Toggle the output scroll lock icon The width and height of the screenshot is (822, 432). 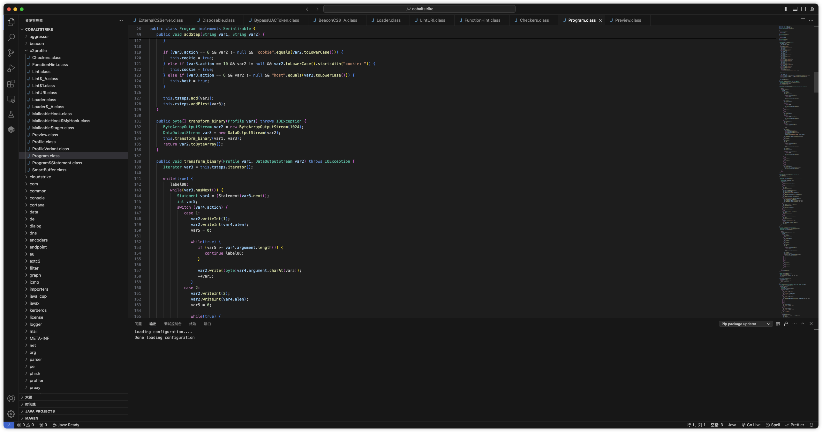tap(786, 324)
